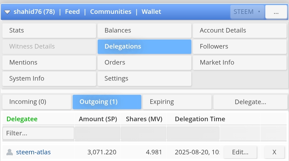This screenshot has width=289, height=161.
Task: View the Followers section
Action: 239,46
